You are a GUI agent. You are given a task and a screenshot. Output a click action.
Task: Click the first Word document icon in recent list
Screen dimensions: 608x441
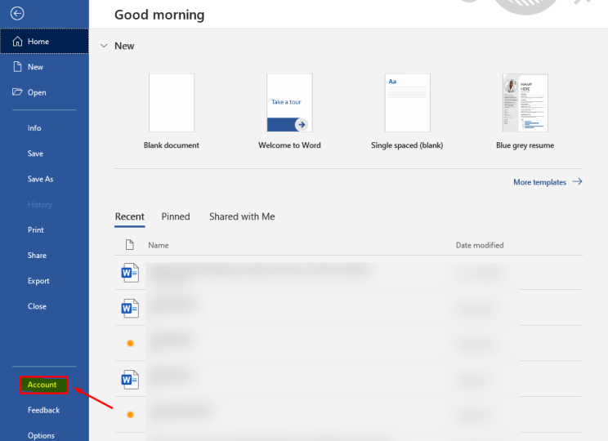point(130,273)
